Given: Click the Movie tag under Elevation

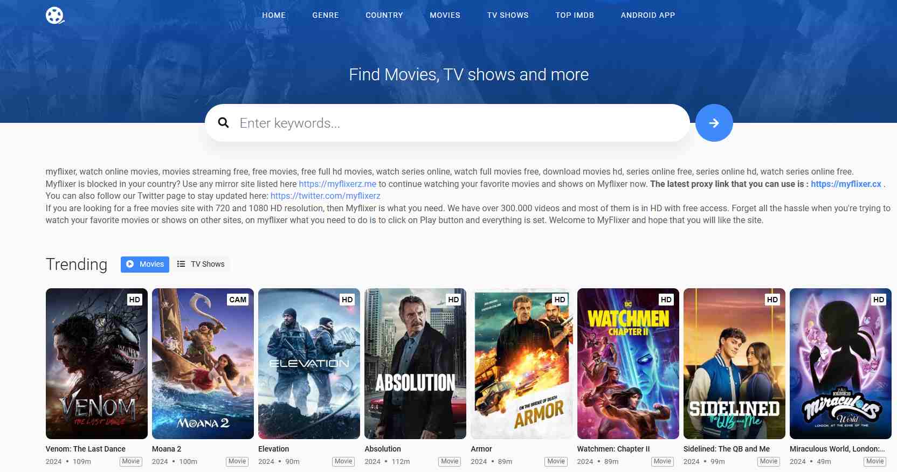Looking at the screenshot, I should pos(343,462).
